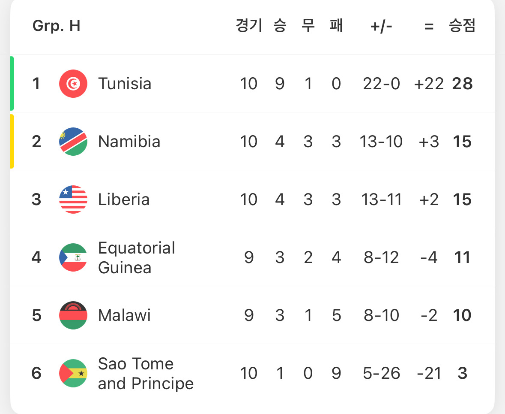The image size is (505, 414).
Task: Open Sao Tome and Principe team page
Action: coord(146,373)
